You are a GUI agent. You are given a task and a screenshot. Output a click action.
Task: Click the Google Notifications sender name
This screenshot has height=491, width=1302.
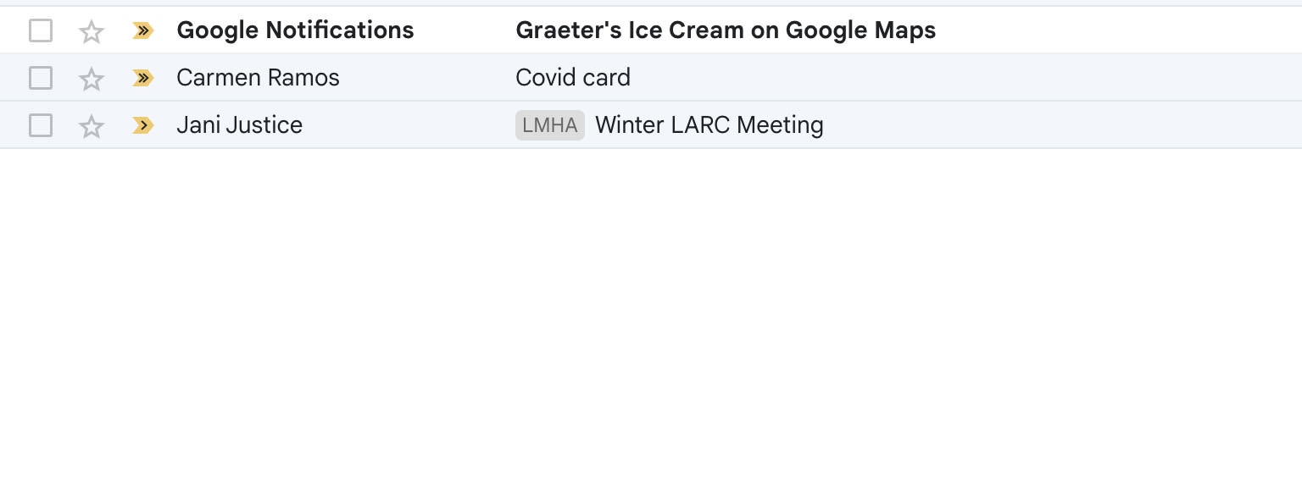click(295, 30)
